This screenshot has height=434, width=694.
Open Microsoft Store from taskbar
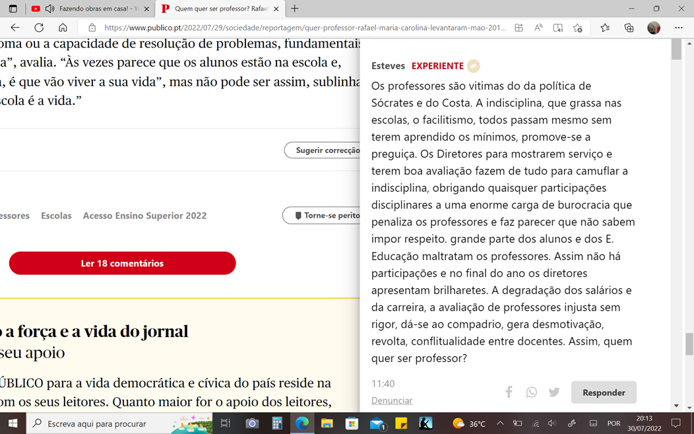[352, 423]
